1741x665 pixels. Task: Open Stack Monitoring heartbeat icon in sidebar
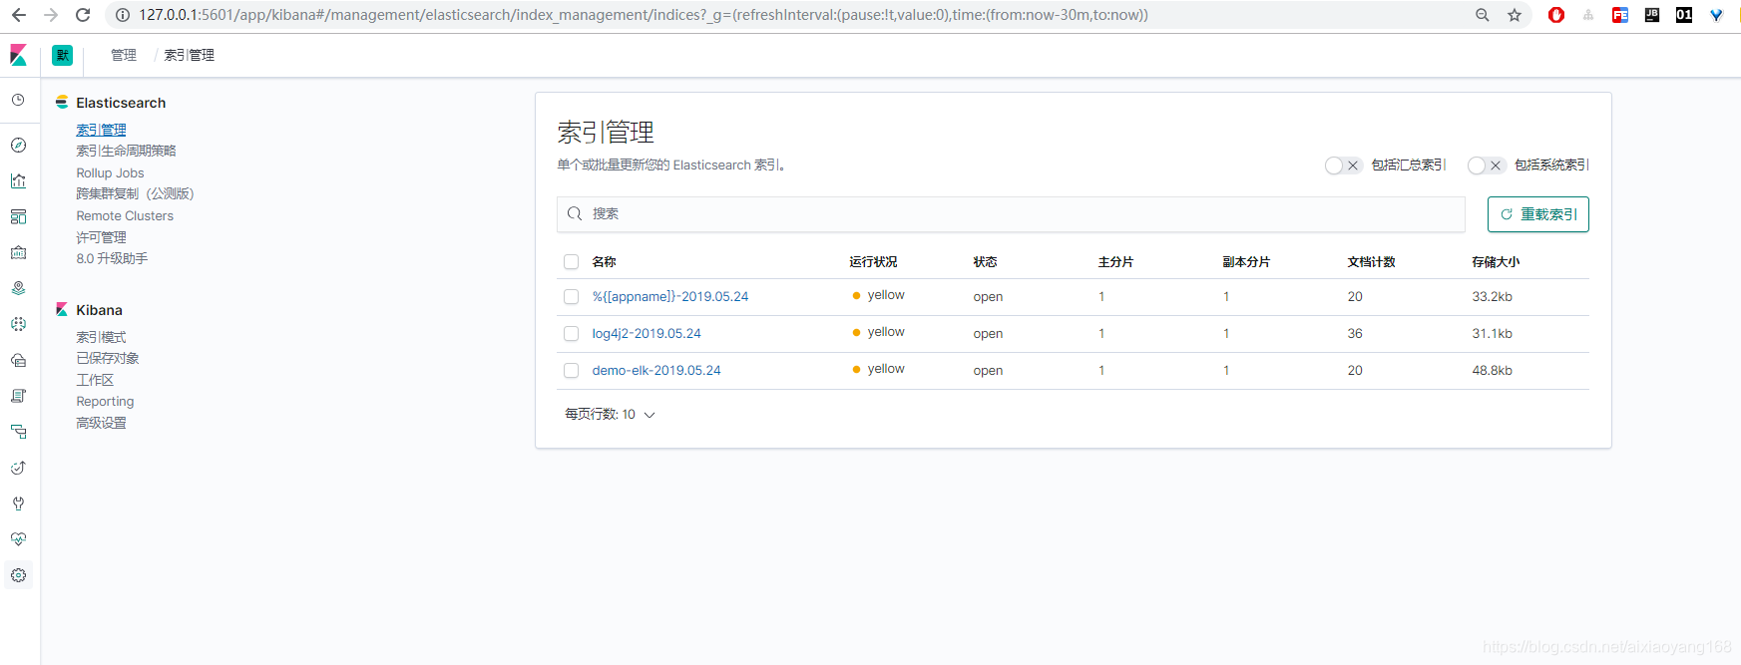point(18,539)
